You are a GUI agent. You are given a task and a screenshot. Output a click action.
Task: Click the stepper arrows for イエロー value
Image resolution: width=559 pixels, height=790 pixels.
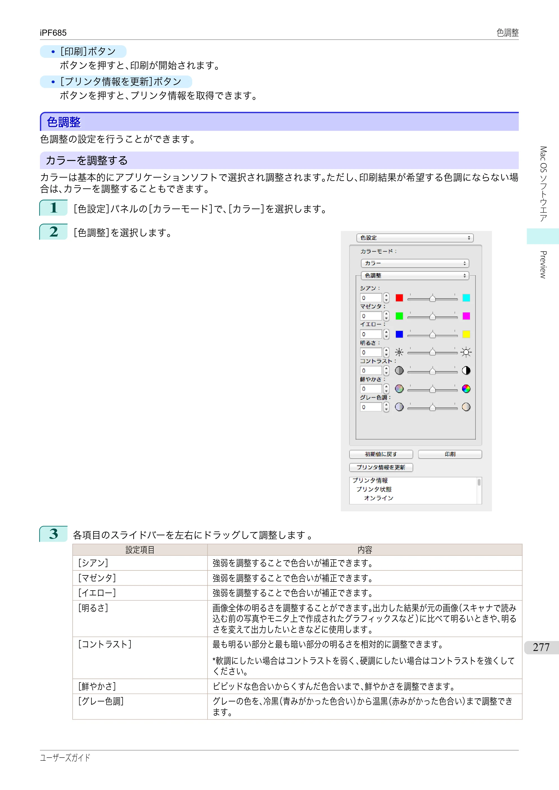(386, 335)
